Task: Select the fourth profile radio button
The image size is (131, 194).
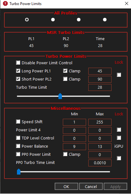Action: pyautogui.click(x=105, y=19)
